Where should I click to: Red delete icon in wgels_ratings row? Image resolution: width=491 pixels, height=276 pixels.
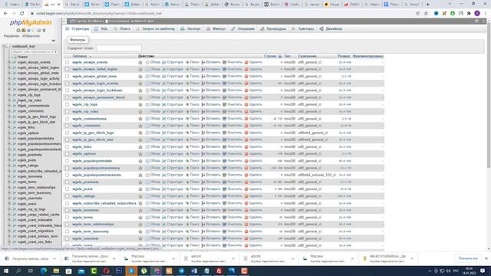[246, 196]
